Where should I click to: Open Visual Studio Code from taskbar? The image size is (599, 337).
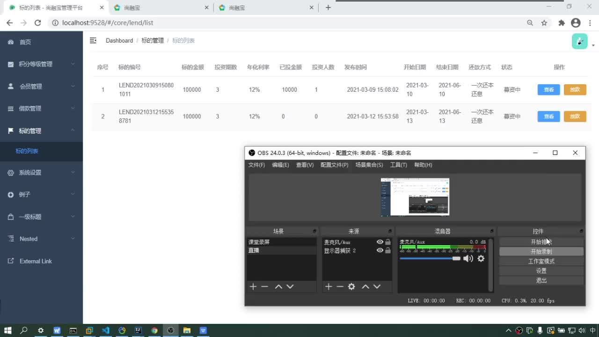click(x=106, y=330)
